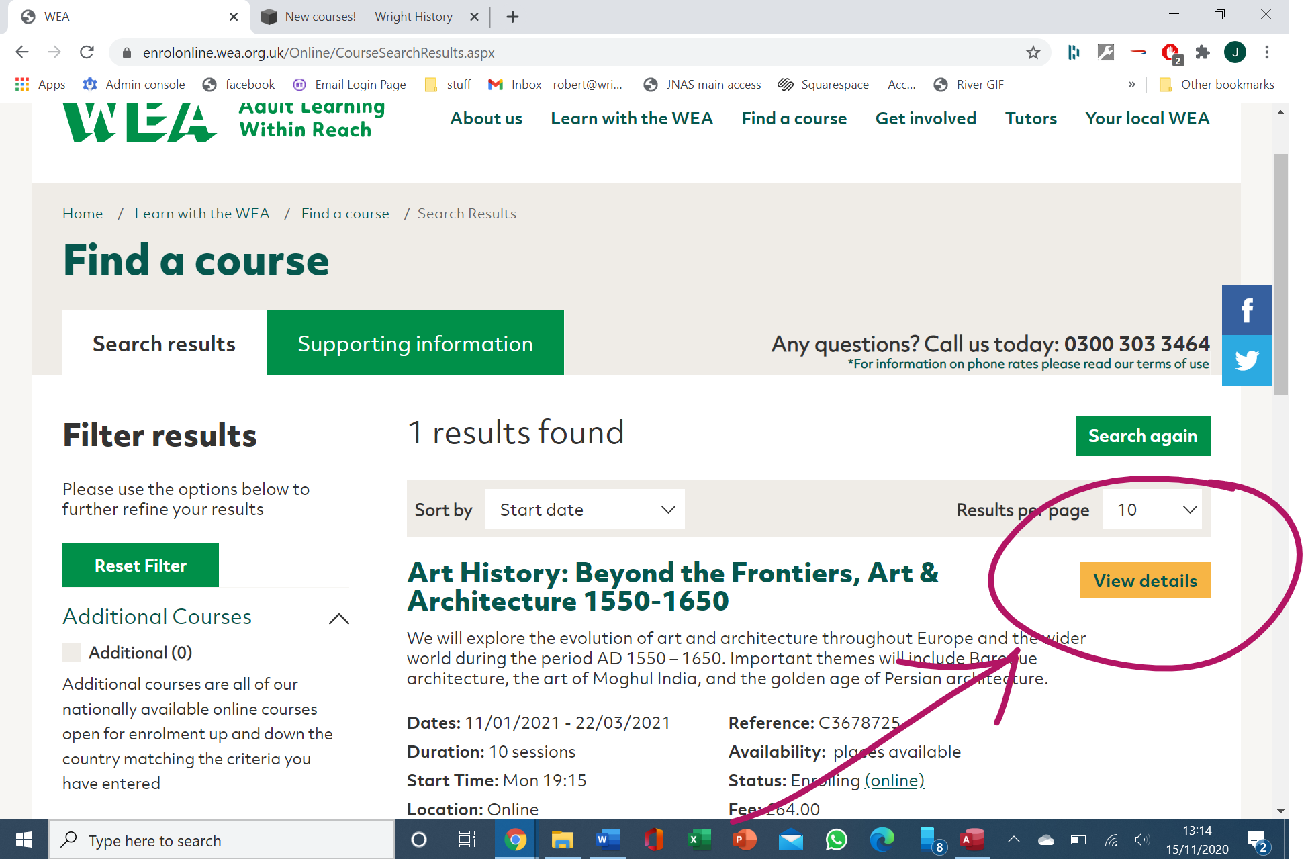Follow the Home breadcrumb link
The height and width of the screenshot is (859, 1306).
(x=83, y=213)
